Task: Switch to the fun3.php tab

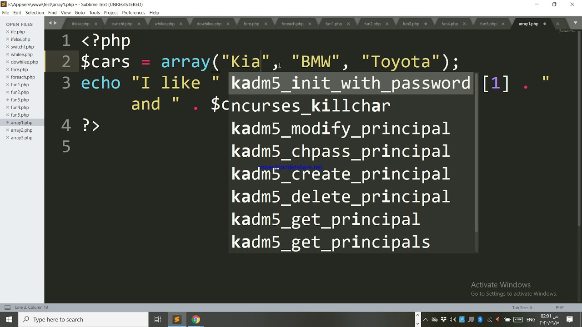Action: (411, 24)
